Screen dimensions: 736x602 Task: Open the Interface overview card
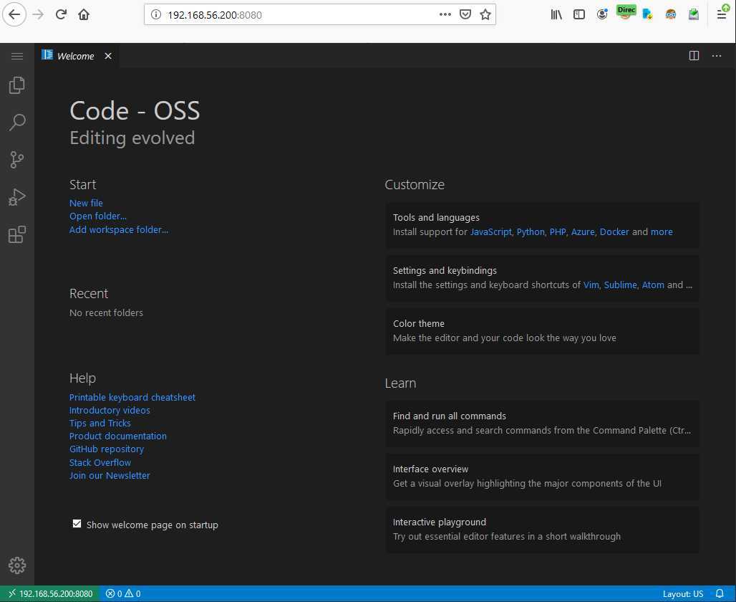(542, 477)
